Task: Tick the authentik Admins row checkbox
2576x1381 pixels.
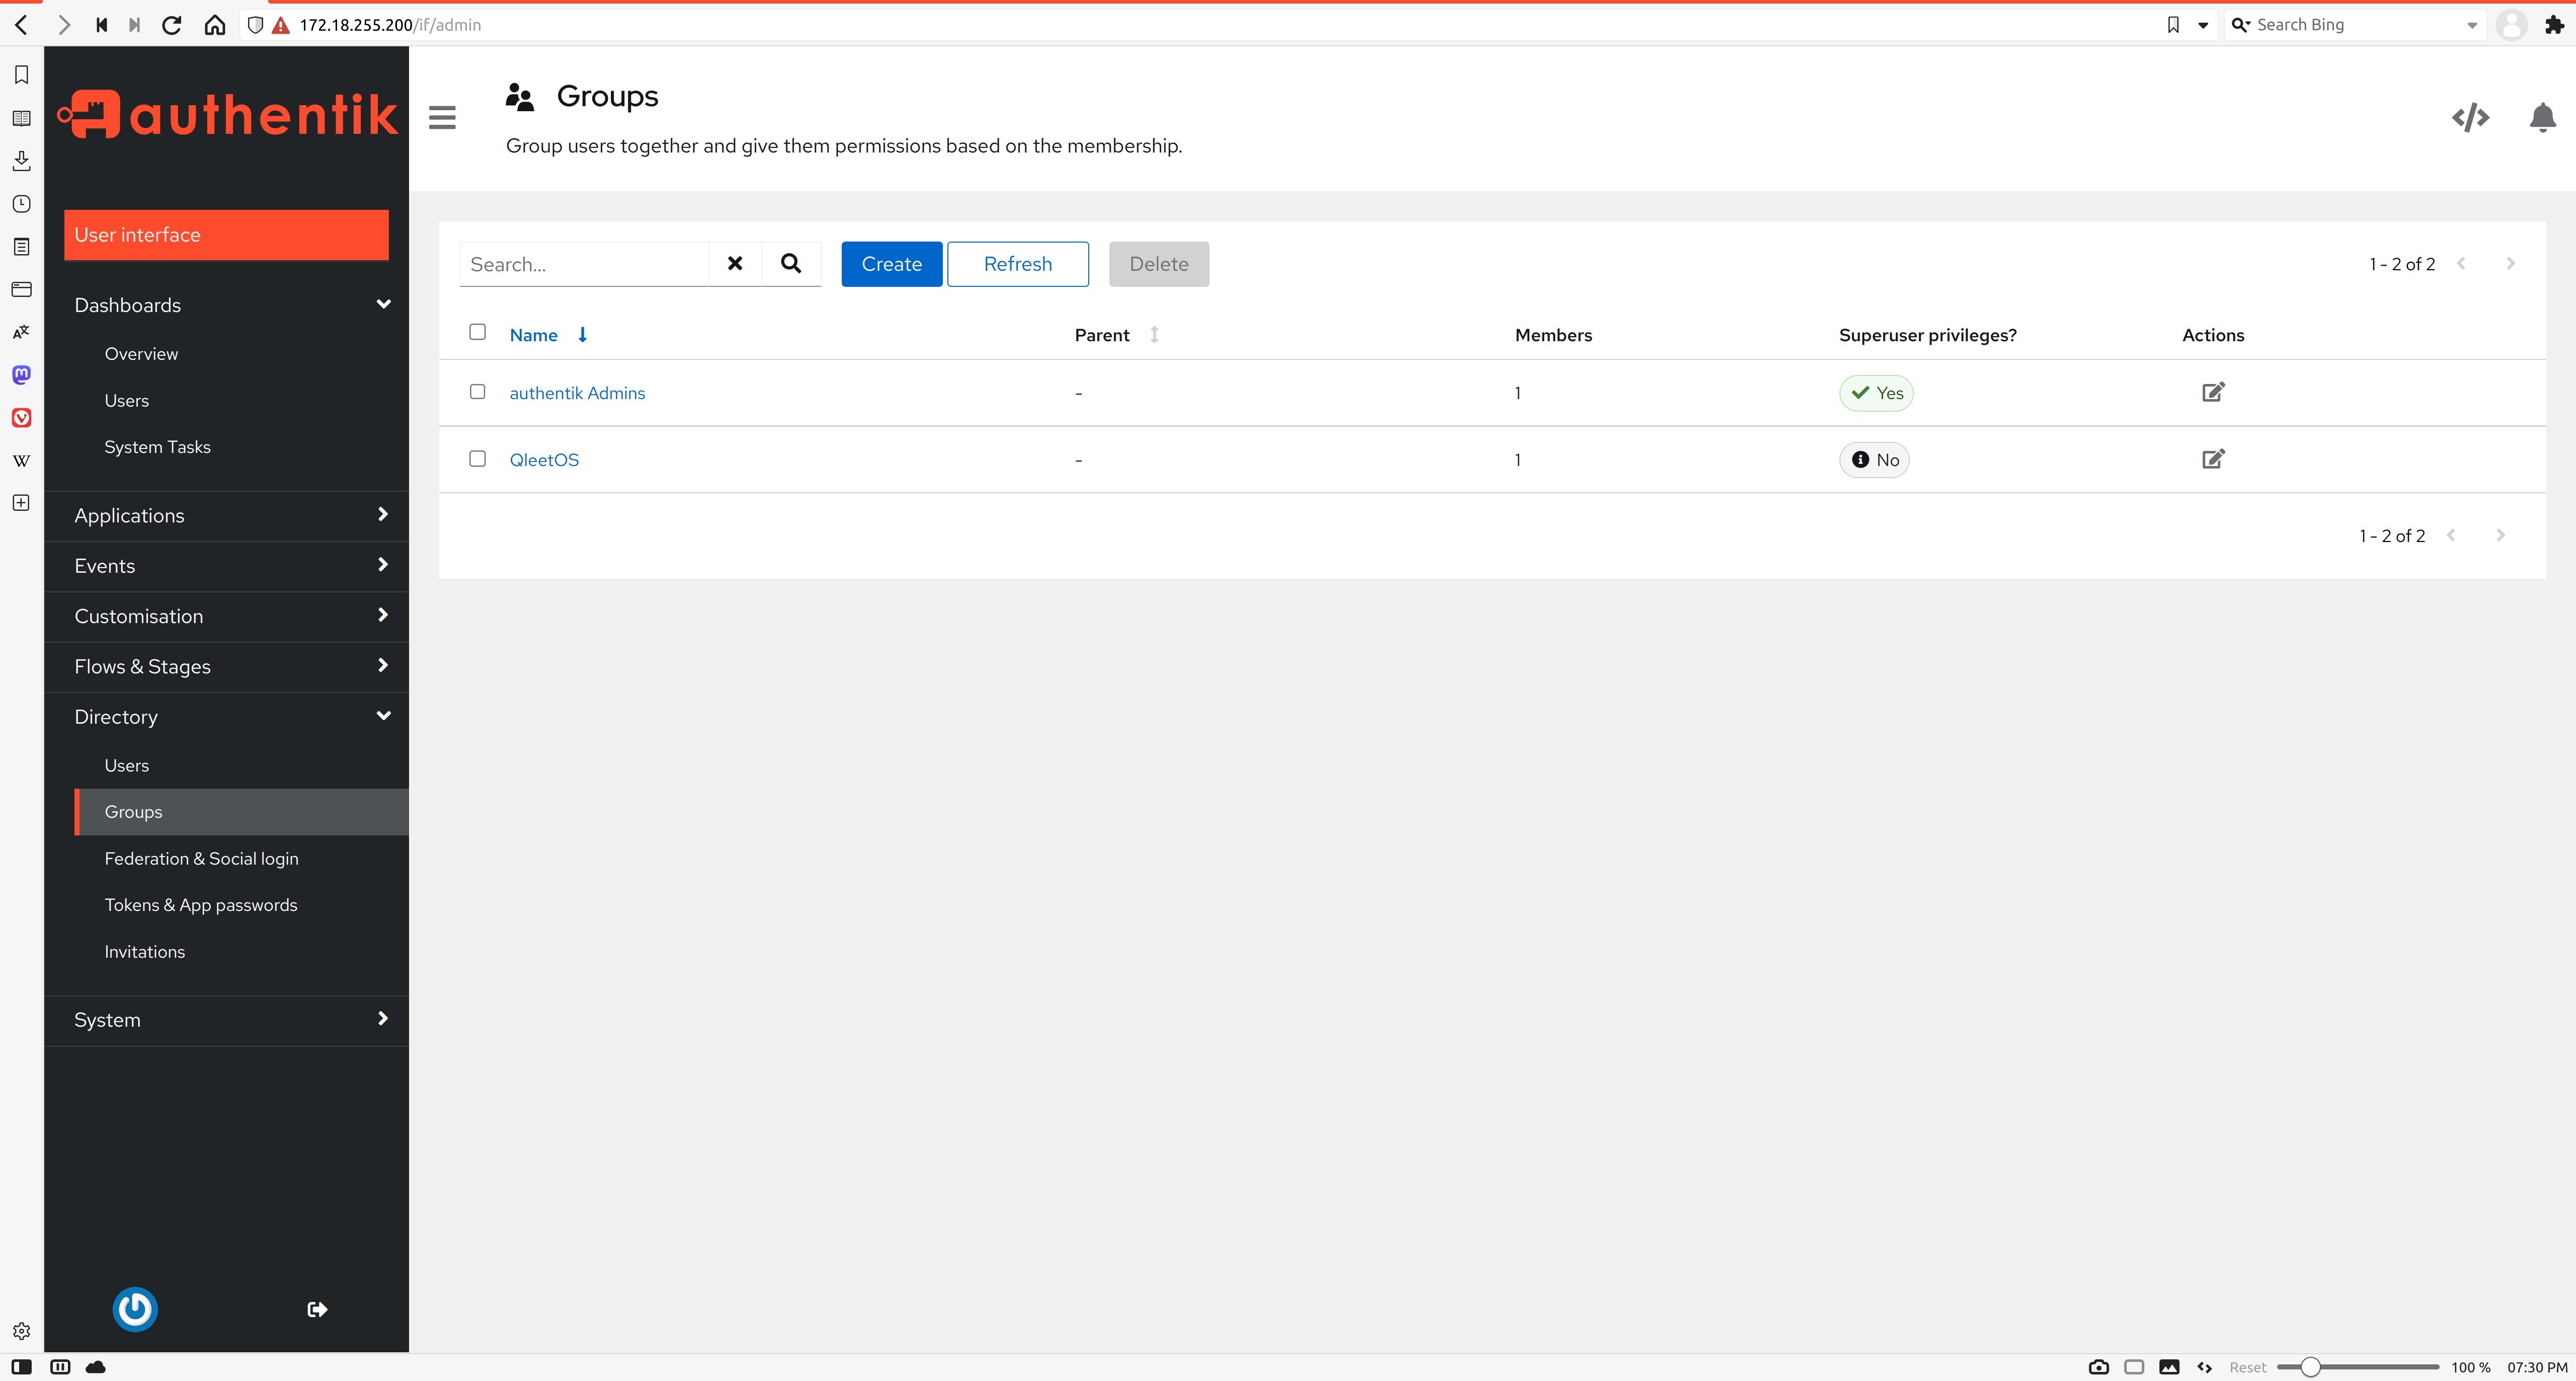Action: click(x=477, y=392)
